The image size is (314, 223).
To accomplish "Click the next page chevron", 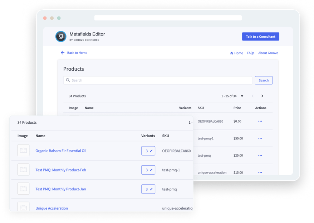I will click(x=262, y=96).
